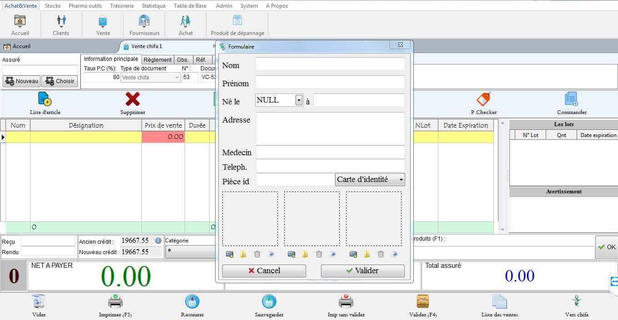Open the Carte d'identité dropdown
This screenshot has height=320, width=618.
click(x=401, y=180)
